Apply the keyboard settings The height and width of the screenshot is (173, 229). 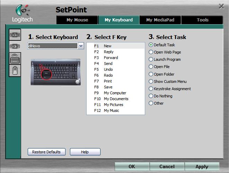[202, 166]
